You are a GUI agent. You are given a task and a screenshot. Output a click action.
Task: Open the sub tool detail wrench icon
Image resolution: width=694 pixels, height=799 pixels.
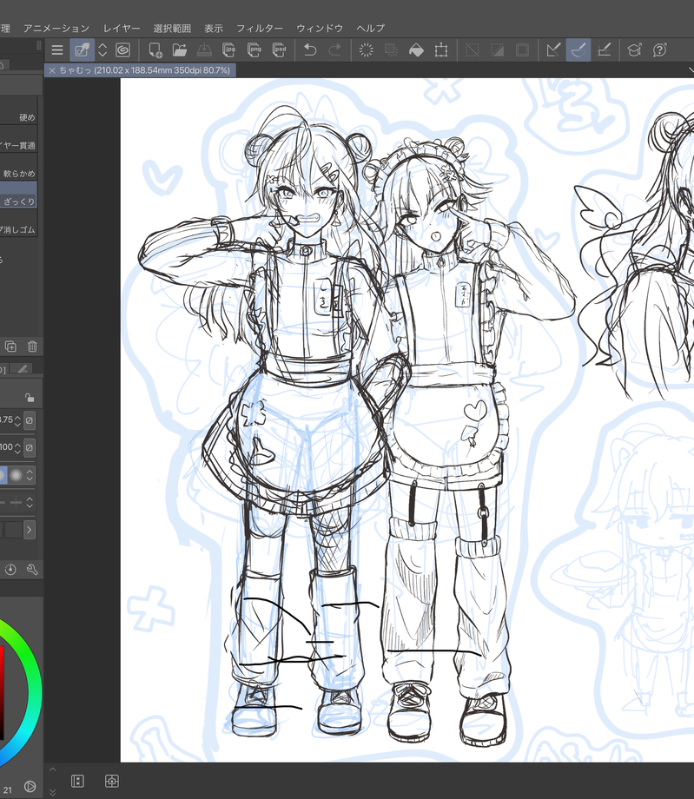32,569
